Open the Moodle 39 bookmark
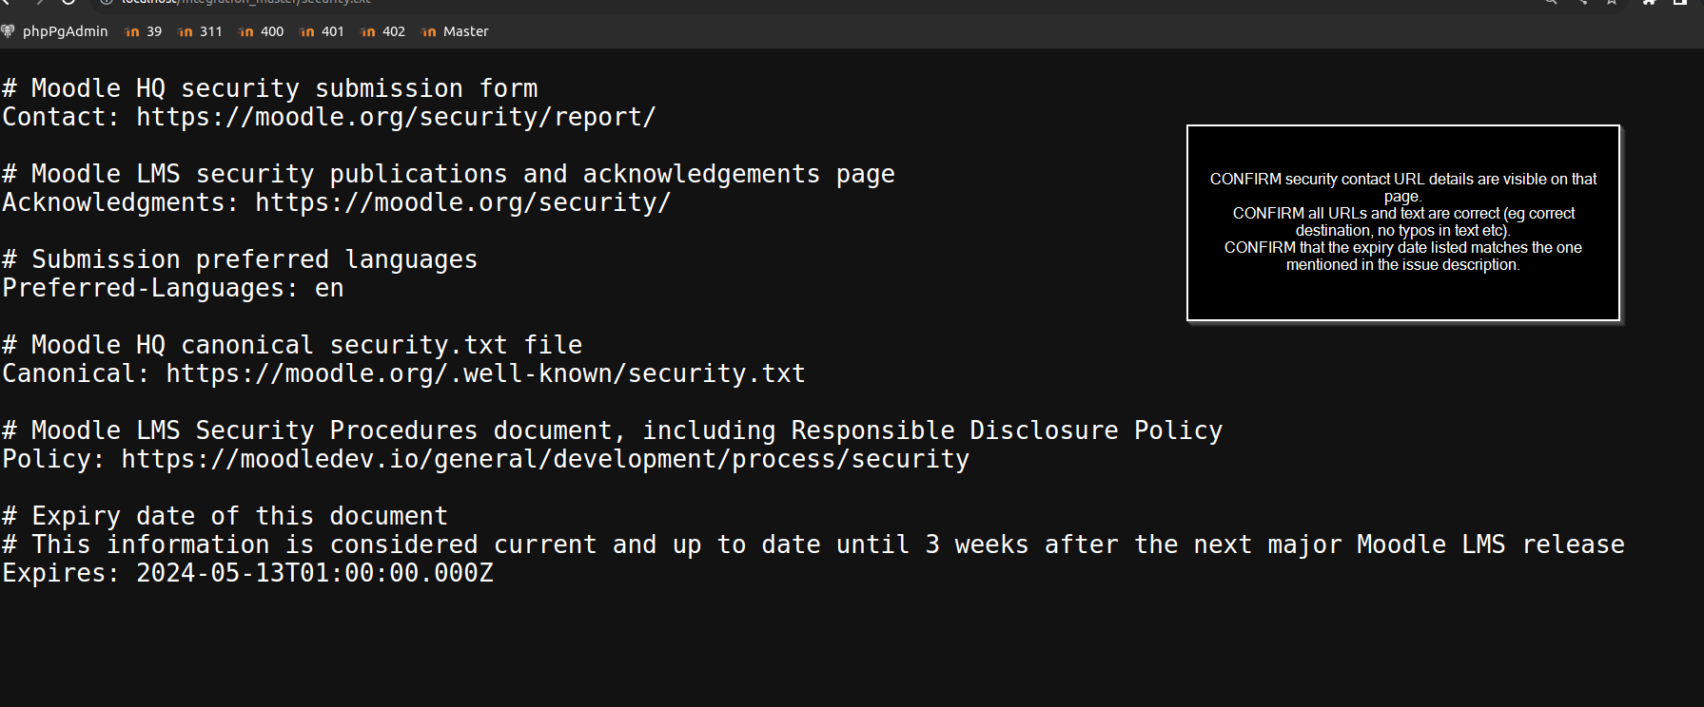Screen dimensions: 1704x707 click(144, 31)
